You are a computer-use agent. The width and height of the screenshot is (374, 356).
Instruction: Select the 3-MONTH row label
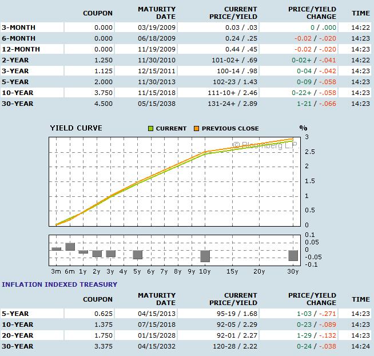(x=19, y=27)
